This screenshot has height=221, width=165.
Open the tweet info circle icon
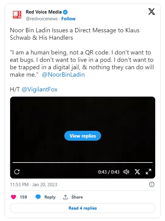[x=152, y=184]
